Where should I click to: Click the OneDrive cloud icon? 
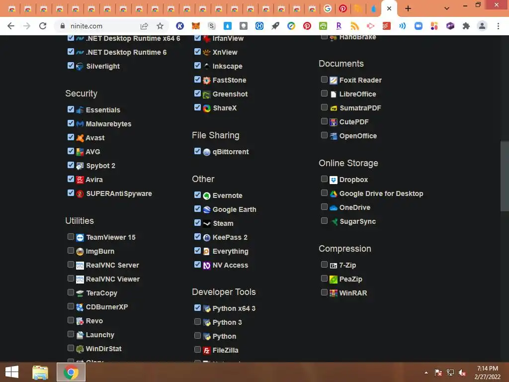coord(334,207)
